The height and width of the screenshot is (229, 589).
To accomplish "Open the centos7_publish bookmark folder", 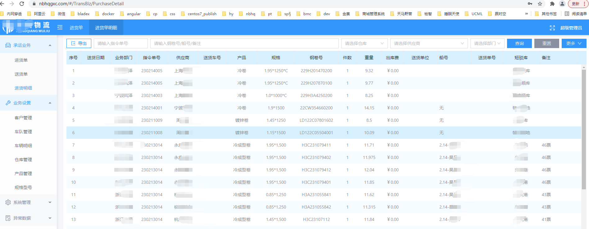I will [x=199, y=14].
